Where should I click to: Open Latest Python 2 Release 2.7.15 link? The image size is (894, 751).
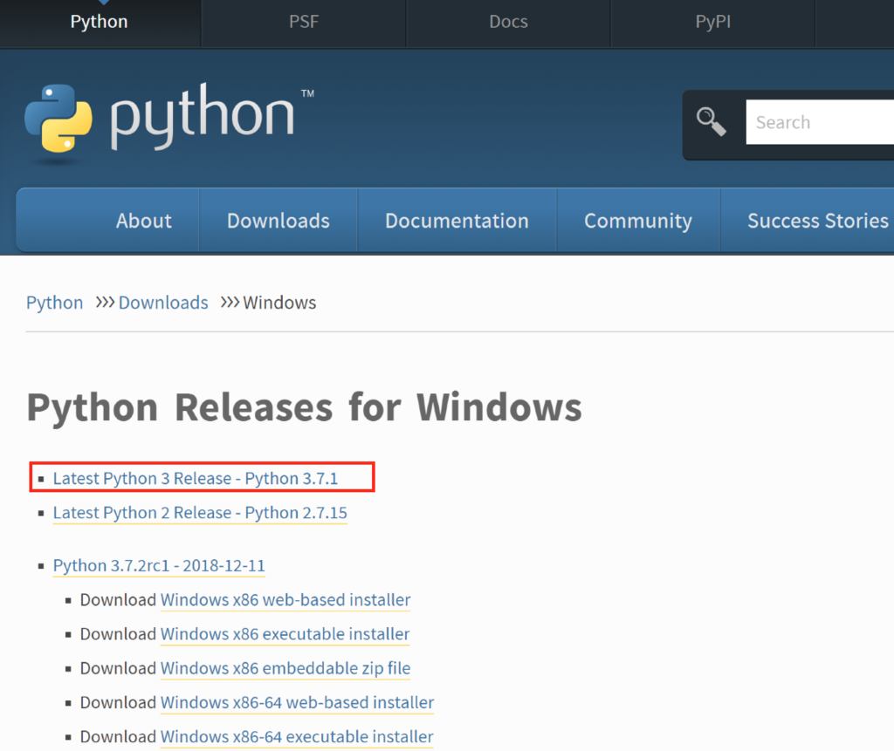pyautogui.click(x=200, y=513)
